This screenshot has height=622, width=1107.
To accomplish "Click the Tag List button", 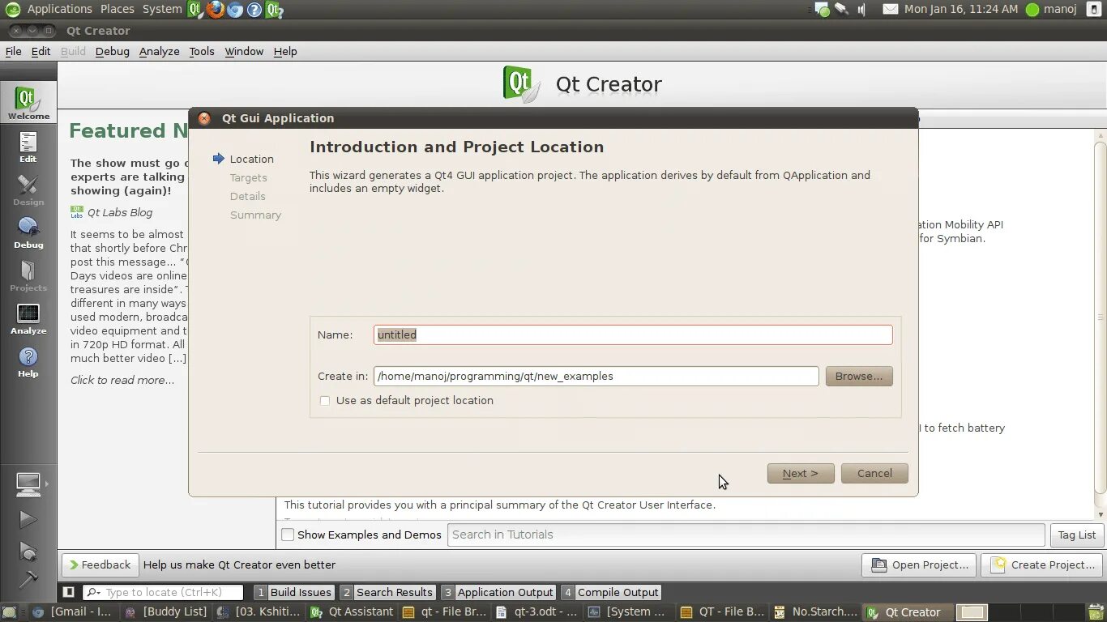I will (1077, 535).
